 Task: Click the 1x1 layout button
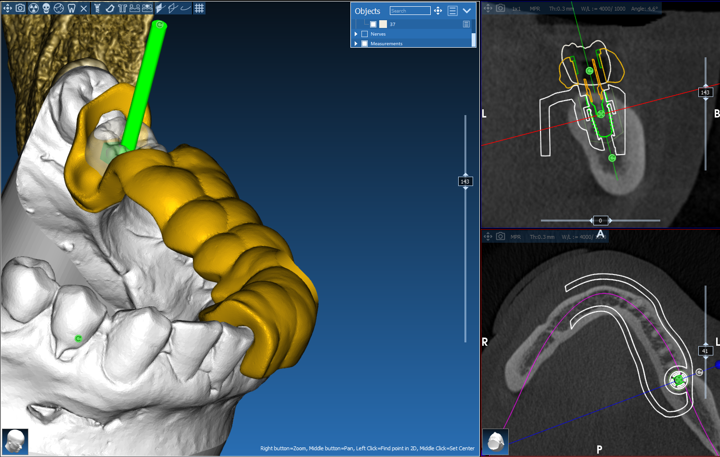coord(516,9)
